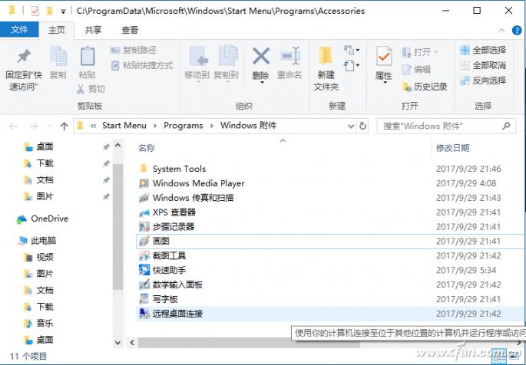Screen dimensions: 526x365
Task: Sort by the 修改日期 column header
Action: coord(452,148)
